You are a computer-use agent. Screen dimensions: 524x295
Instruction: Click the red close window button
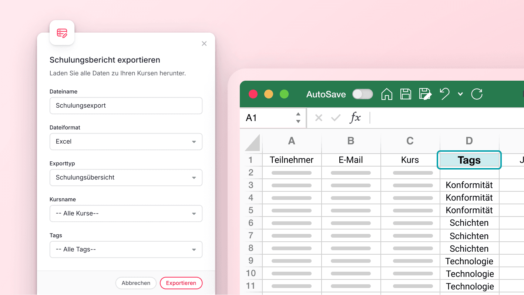[x=253, y=94]
